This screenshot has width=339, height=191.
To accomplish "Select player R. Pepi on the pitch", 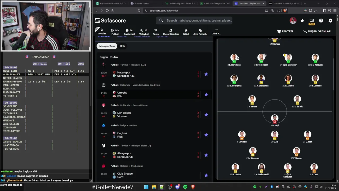I will (275, 121).
